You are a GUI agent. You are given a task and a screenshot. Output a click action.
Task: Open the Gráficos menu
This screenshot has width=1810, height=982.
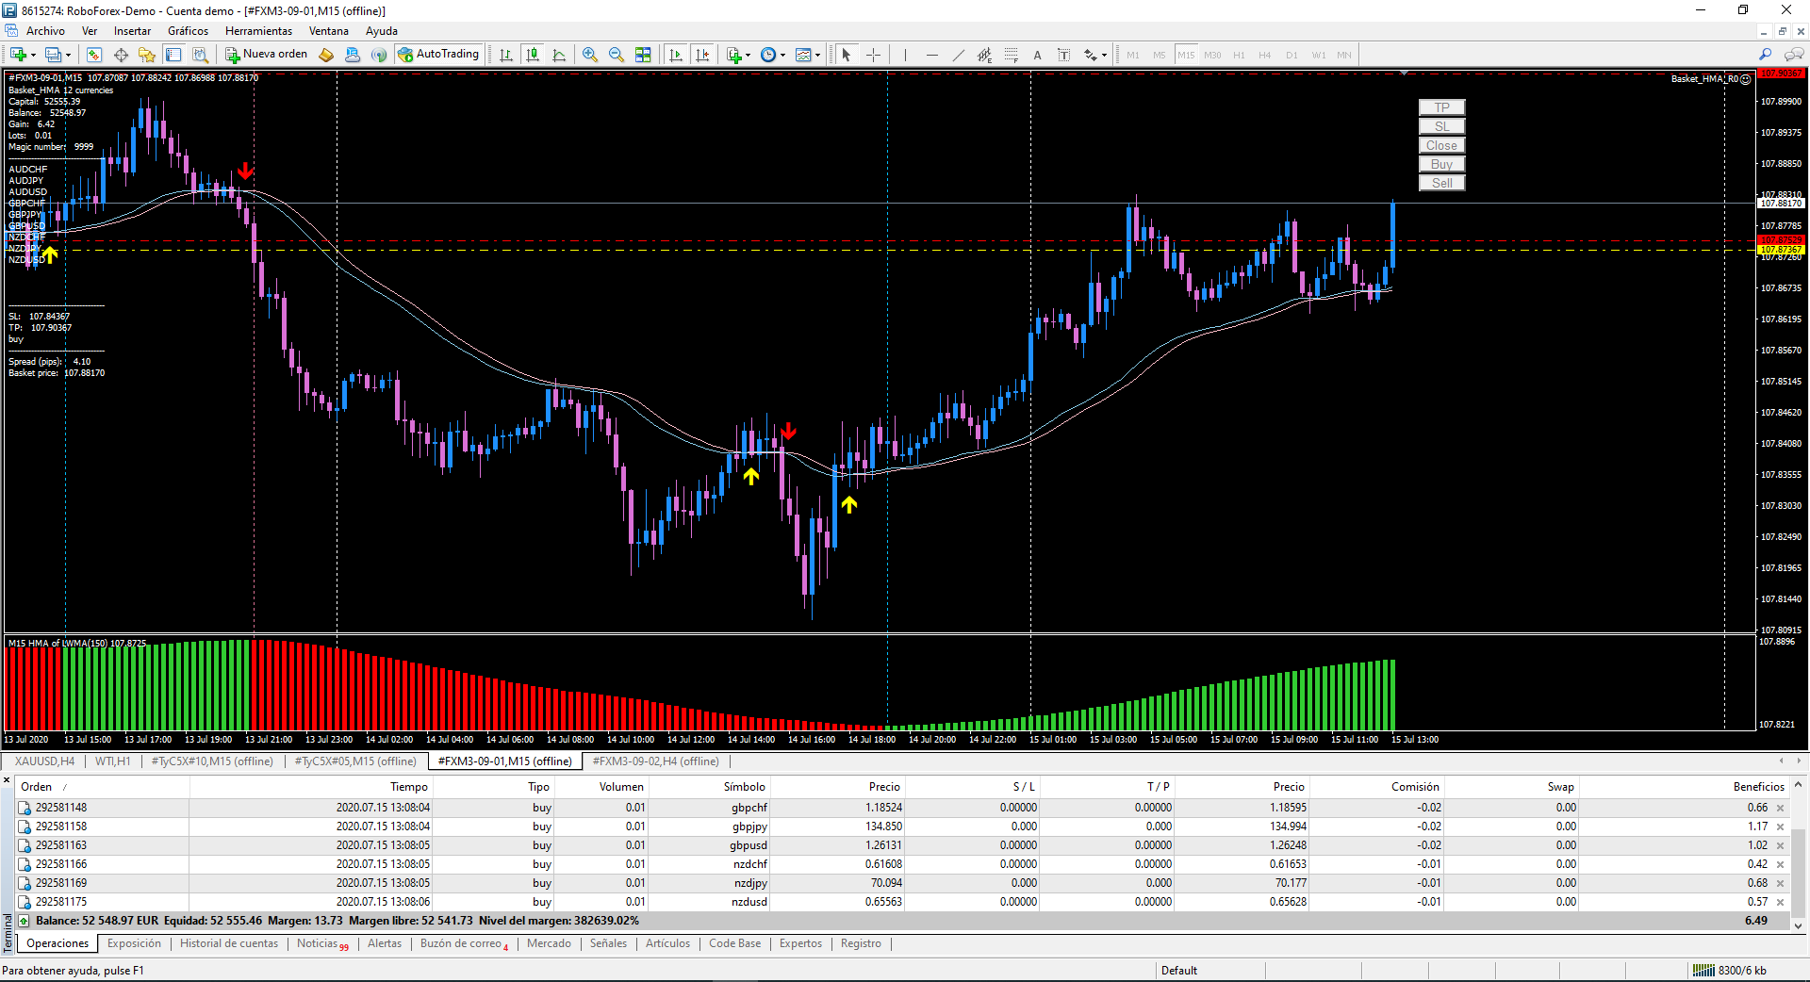(x=188, y=31)
